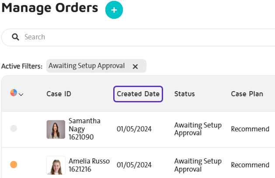275x178 pixels.
Task: Sort by Created Date column header
Action: 138,94
